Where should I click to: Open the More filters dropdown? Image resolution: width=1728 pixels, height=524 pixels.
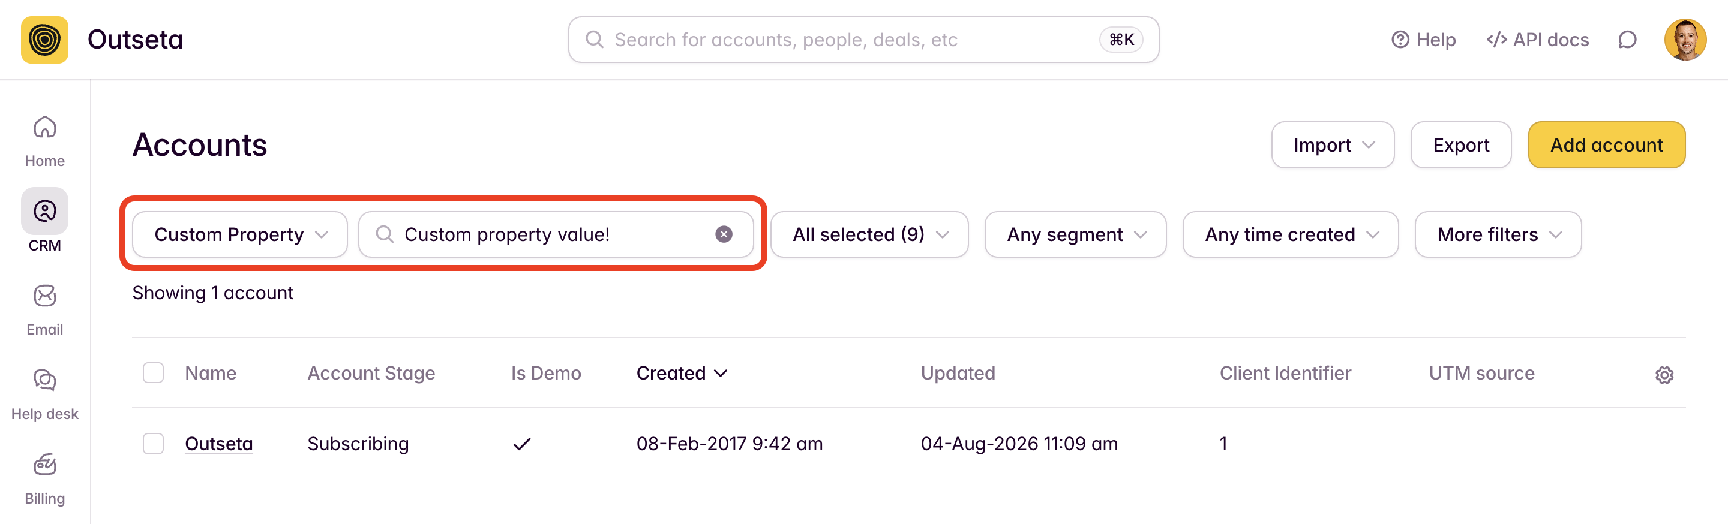[x=1498, y=234]
